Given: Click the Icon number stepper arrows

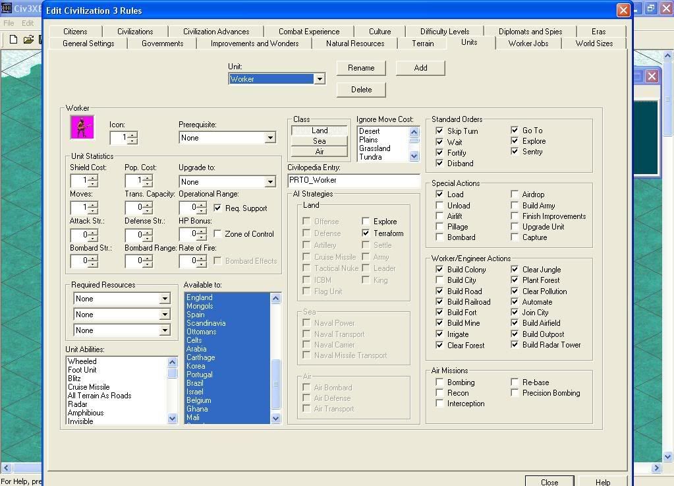Looking at the screenshot, I should [133, 138].
